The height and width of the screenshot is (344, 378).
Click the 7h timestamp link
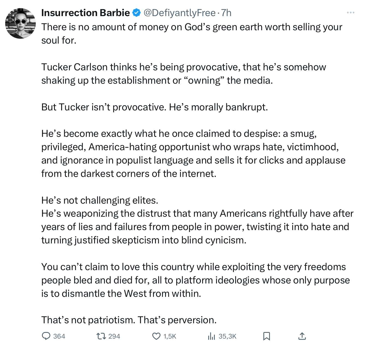226,13
